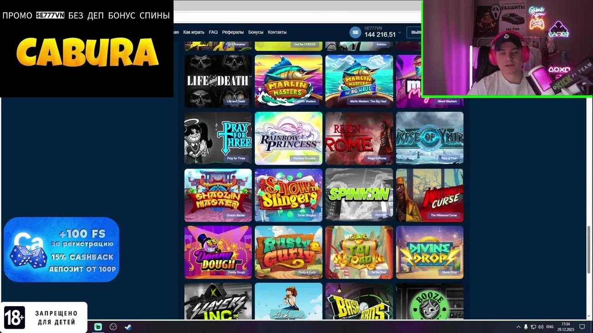Launch the Spinman game tile
Screen dimensions: 593x333
pyautogui.click(x=359, y=195)
